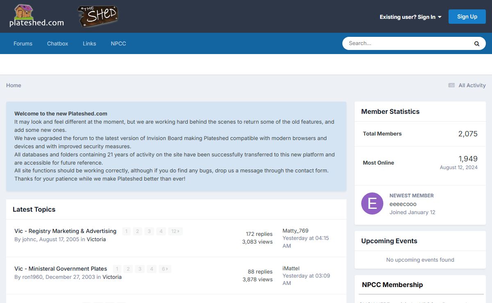This screenshot has width=492, height=303.
Task: Expand Existing user Sign In dropdown
Action: (410, 17)
